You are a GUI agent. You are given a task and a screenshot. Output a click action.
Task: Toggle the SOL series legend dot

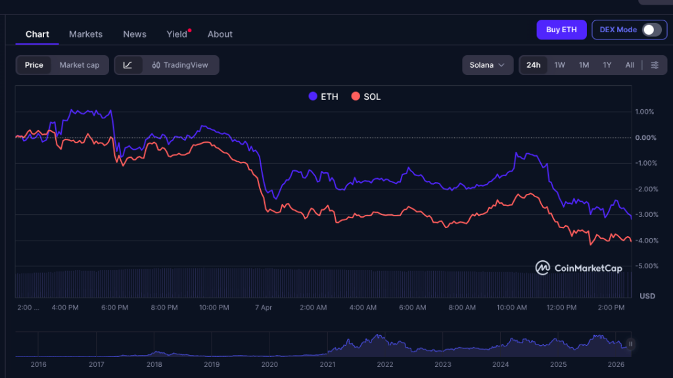coord(356,97)
